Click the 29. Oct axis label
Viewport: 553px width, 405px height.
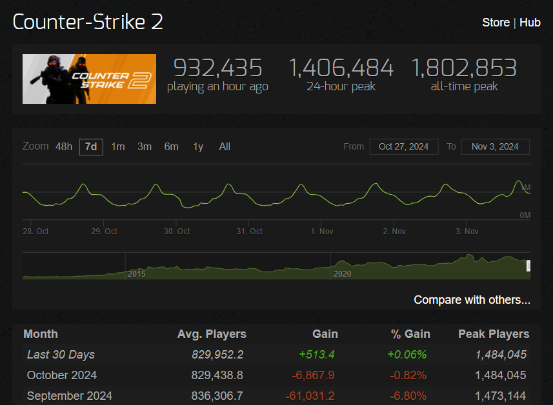(104, 232)
